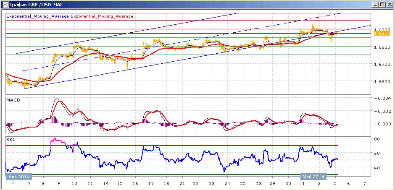Click the blue Exponential_Moving_Average legend label

(37, 16)
